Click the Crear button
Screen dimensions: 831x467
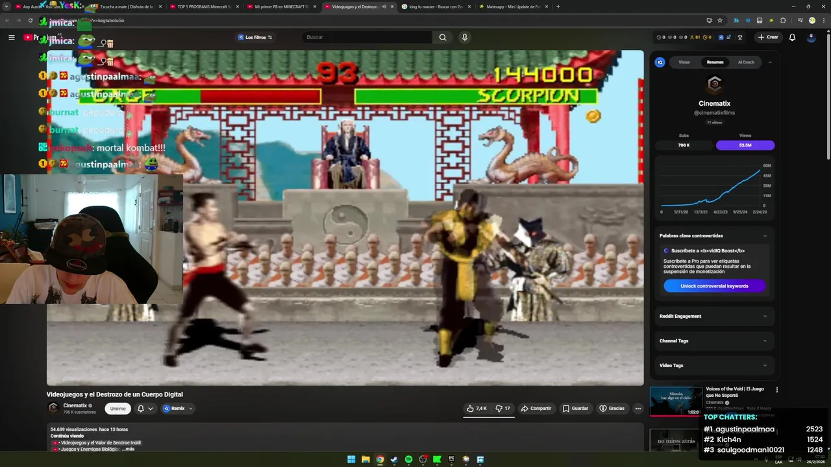[x=768, y=37]
